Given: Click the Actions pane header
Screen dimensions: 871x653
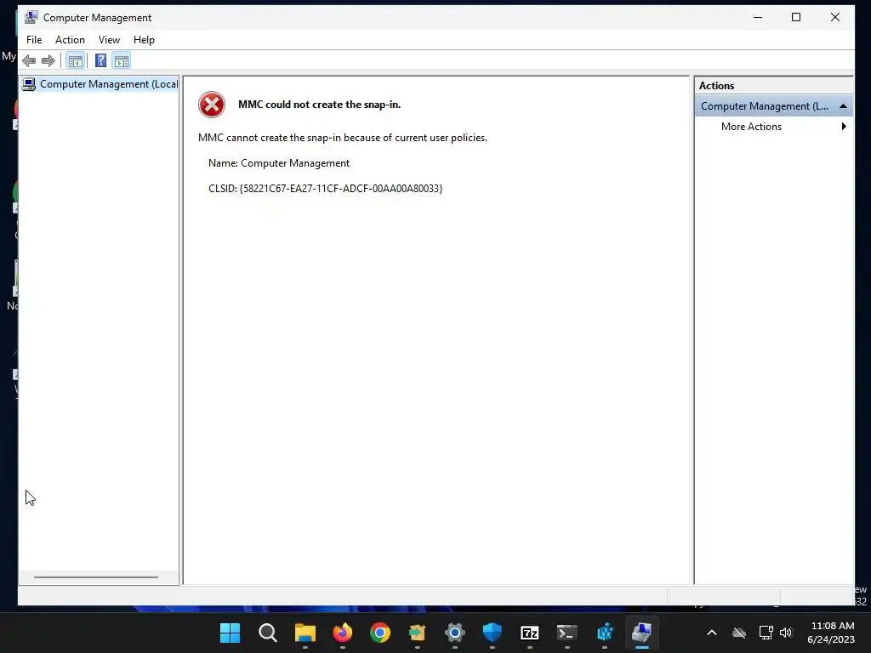Looking at the screenshot, I should [x=773, y=86].
